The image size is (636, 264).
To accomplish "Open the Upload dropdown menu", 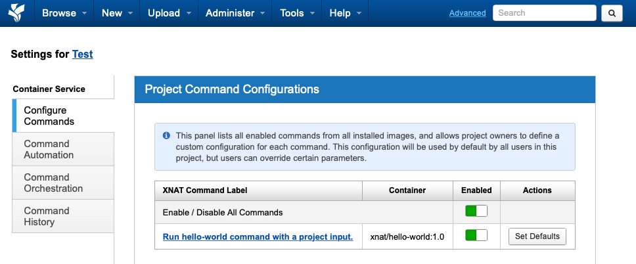I will click(x=169, y=13).
